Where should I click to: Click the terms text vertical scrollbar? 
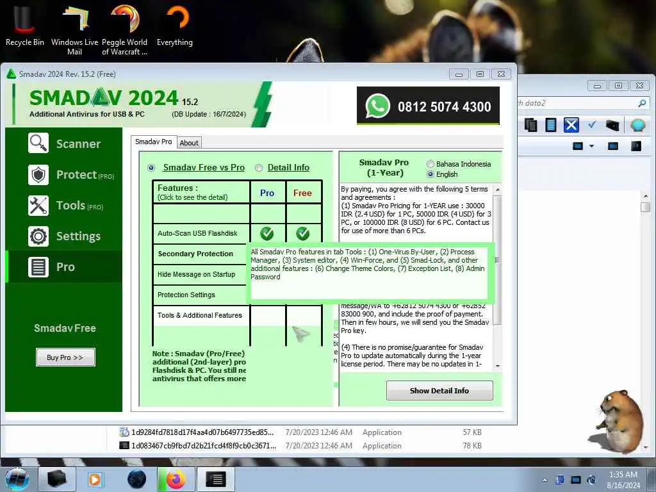click(497, 259)
